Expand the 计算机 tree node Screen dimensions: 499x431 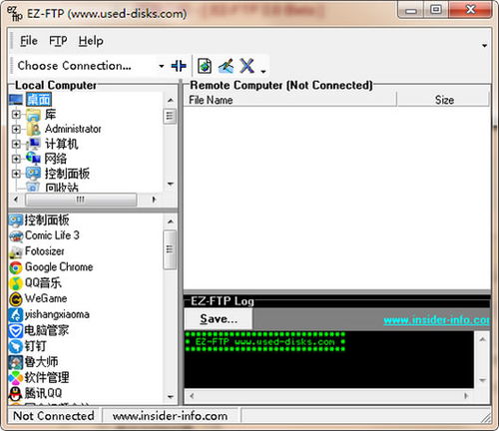(x=16, y=144)
